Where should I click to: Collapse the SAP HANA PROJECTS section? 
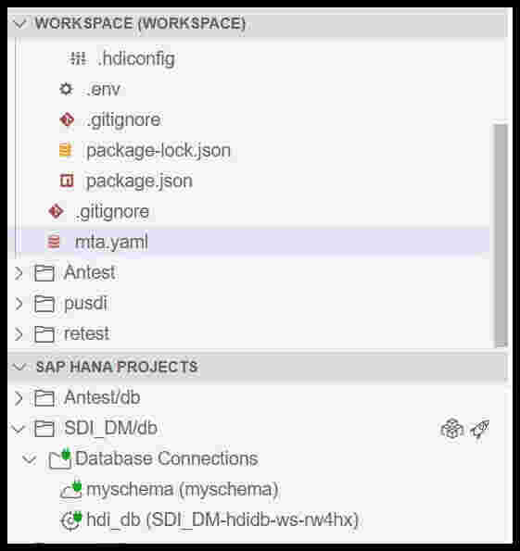pyautogui.click(x=19, y=367)
